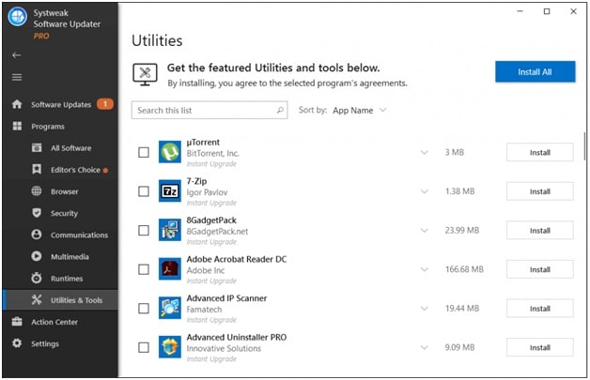Install Advanced Uninstaller PRO
This screenshot has height=380, width=590.
click(539, 347)
